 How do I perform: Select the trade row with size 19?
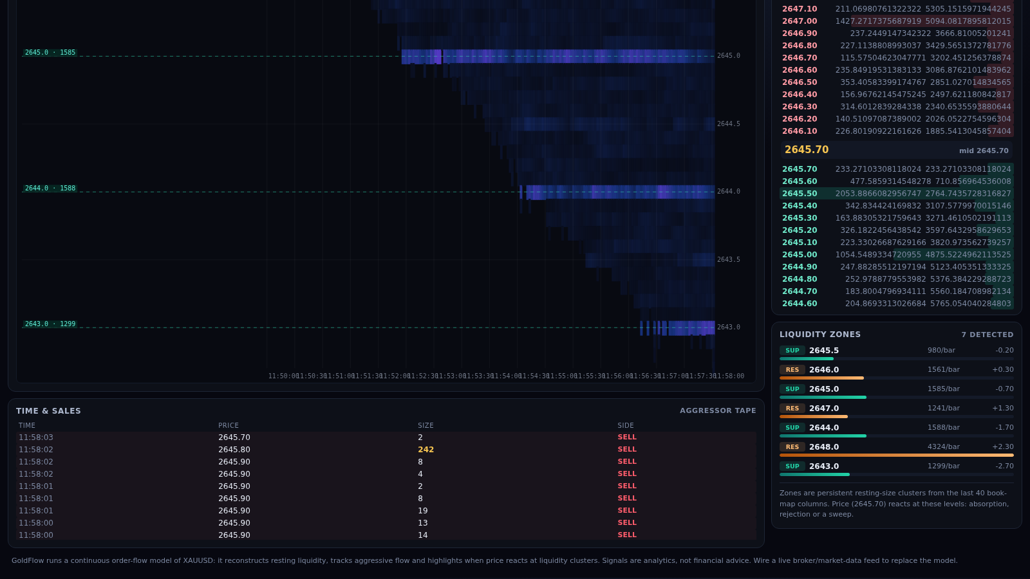click(386, 511)
